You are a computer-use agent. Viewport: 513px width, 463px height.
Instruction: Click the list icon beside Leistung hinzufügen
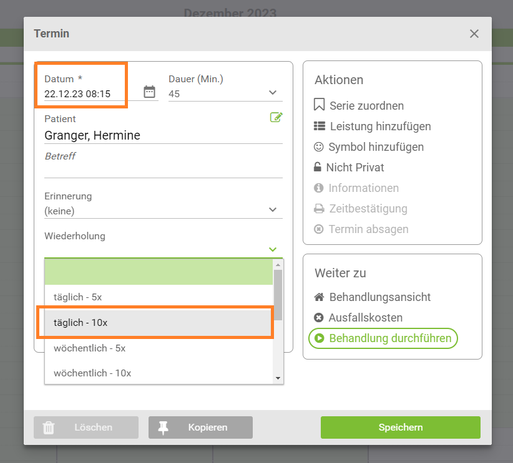click(x=320, y=126)
